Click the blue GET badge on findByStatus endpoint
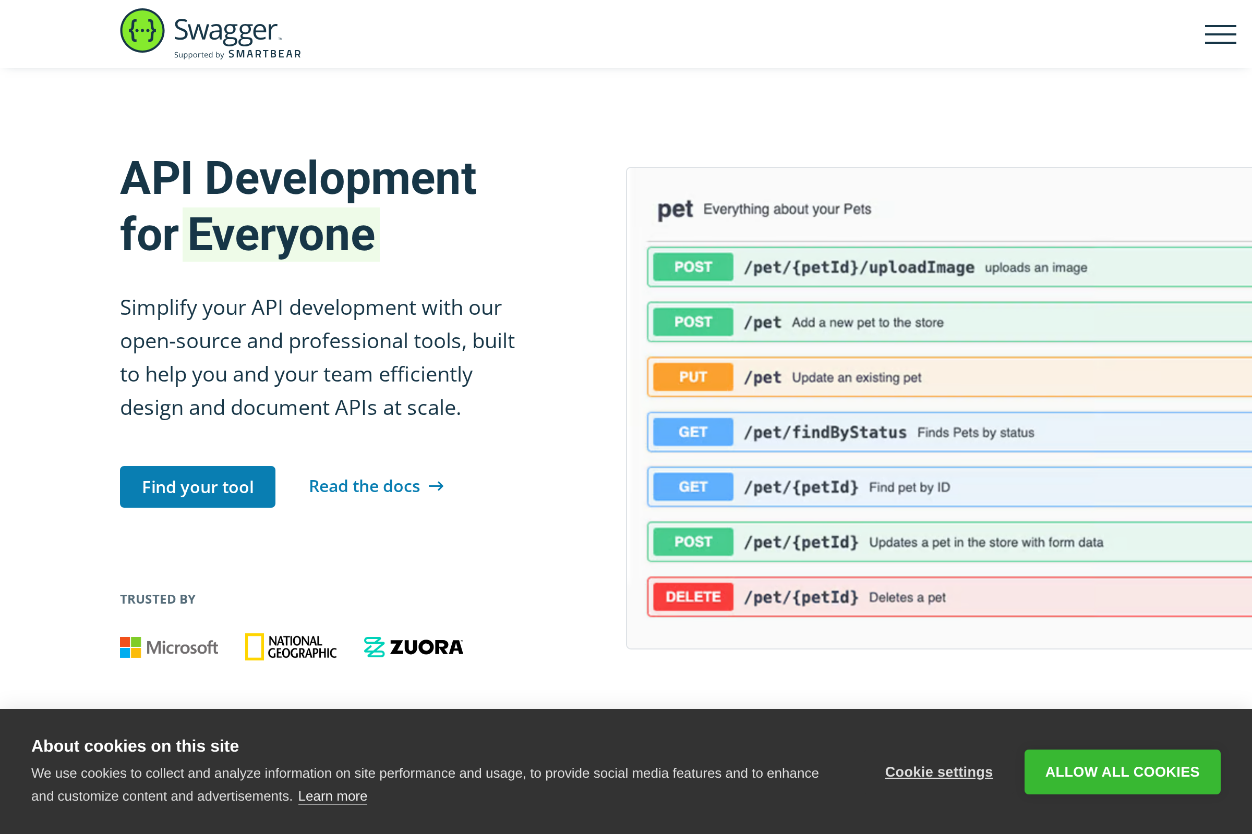The width and height of the screenshot is (1252, 834). click(x=692, y=432)
